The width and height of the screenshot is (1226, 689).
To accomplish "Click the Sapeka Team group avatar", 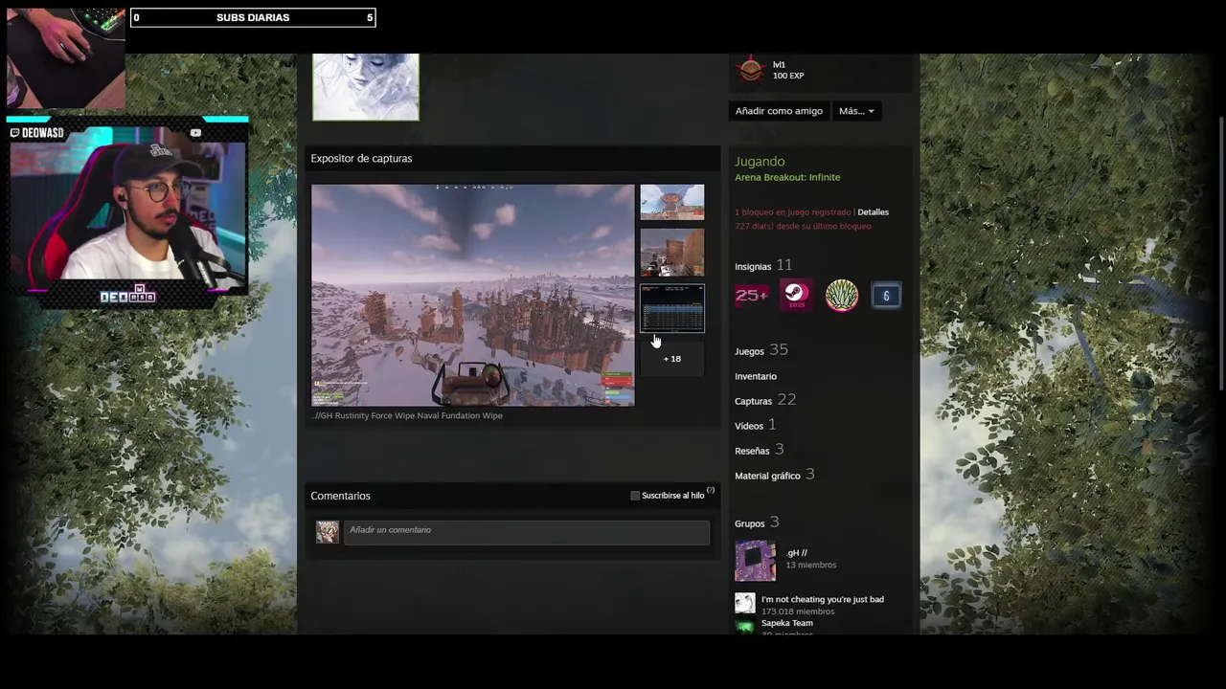I will (x=744, y=626).
